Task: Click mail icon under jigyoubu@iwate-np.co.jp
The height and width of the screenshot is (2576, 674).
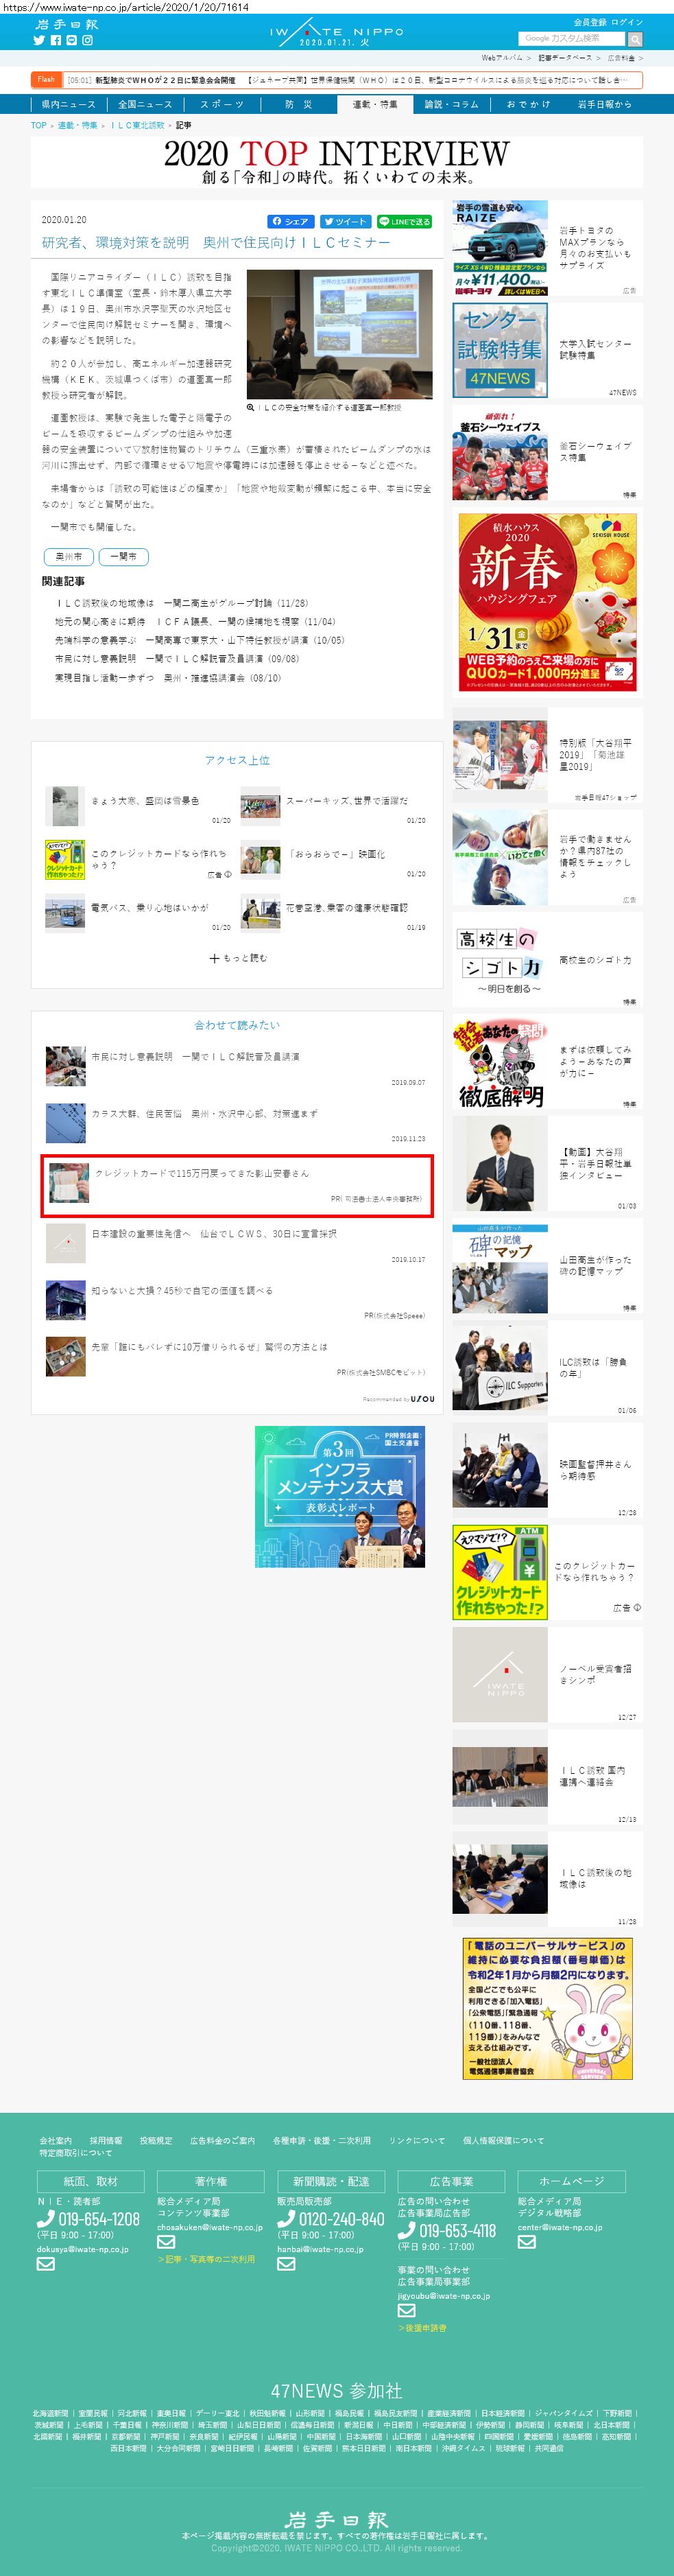Action: point(407,2310)
